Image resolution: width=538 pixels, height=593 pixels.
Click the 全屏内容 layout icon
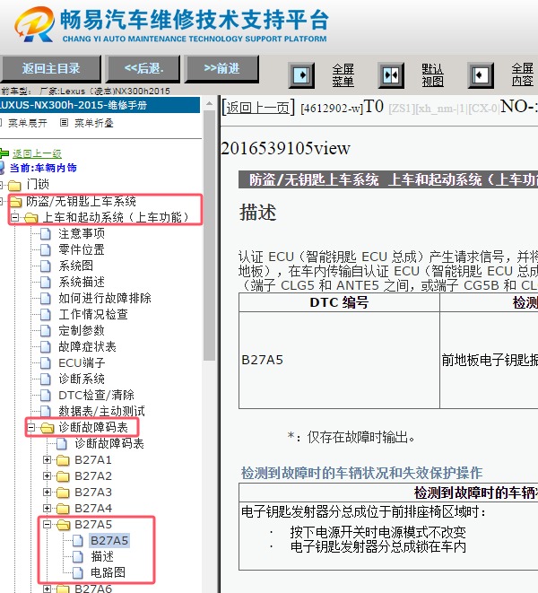coord(481,75)
